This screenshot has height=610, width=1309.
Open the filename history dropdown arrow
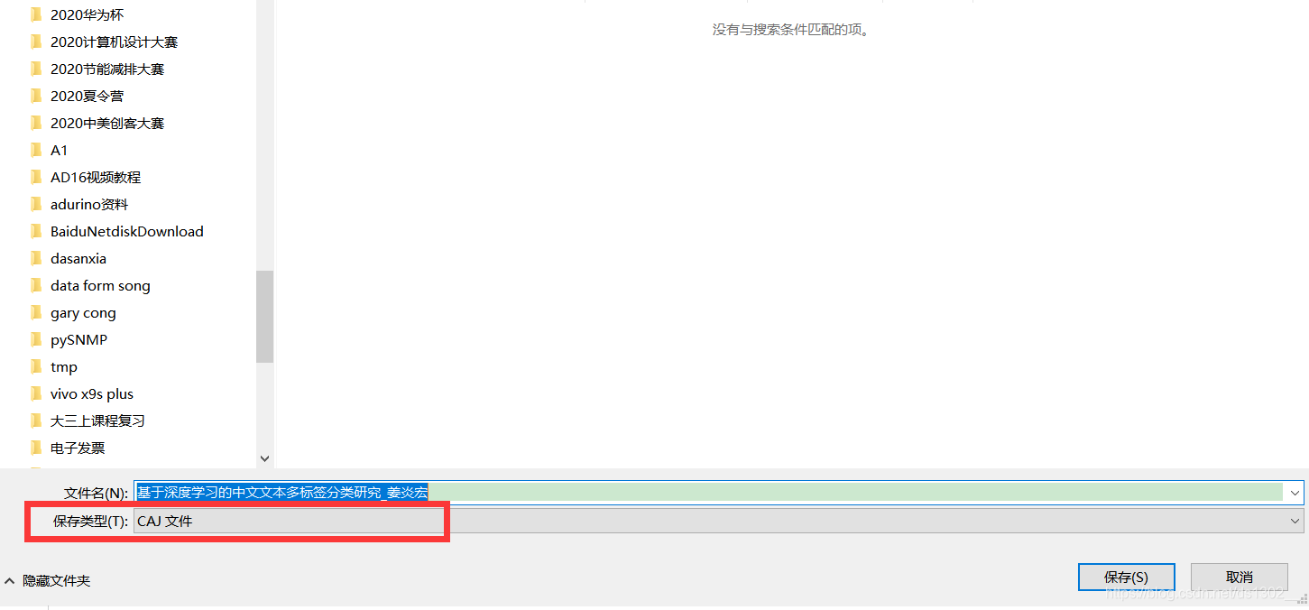[1295, 493]
